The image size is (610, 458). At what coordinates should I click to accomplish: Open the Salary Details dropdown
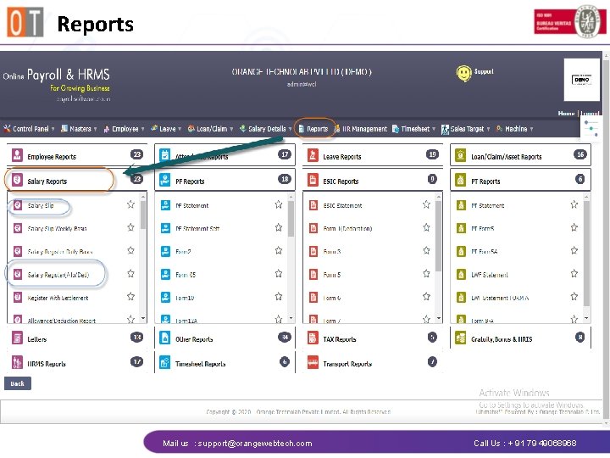click(x=266, y=129)
